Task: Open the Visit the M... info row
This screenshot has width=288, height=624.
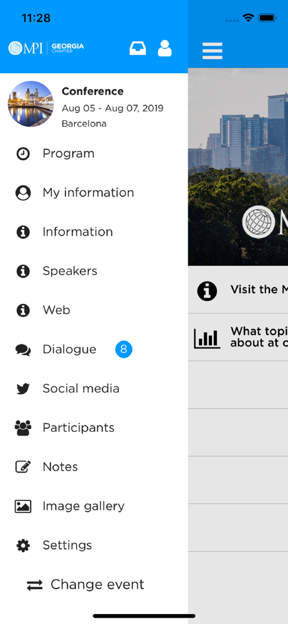Action: (238, 290)
